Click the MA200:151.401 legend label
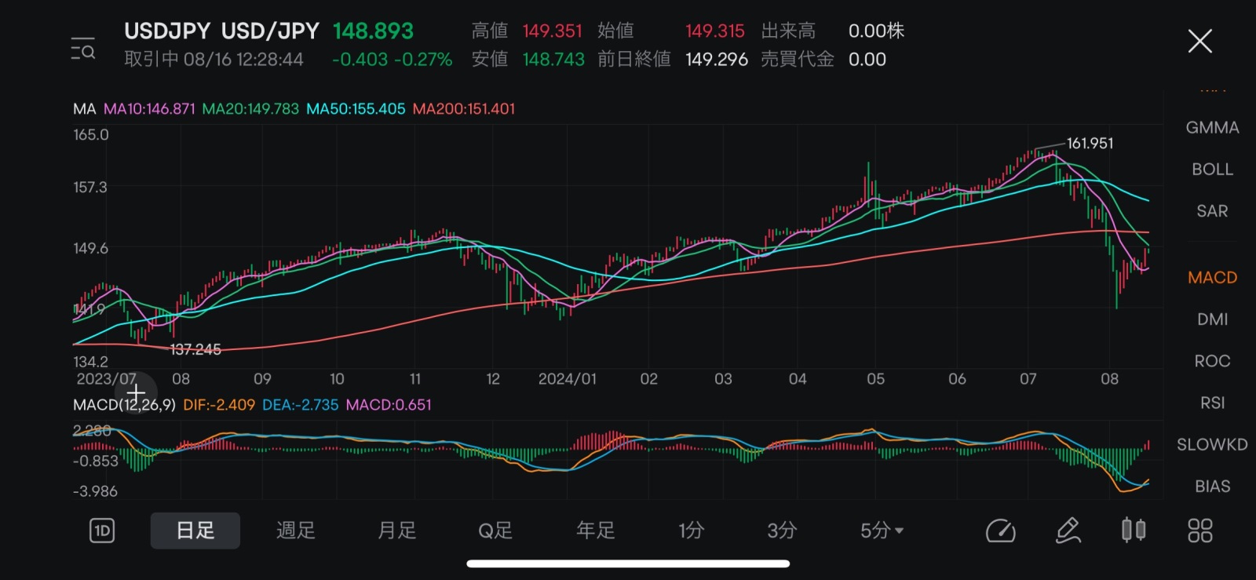 coord(464,109)
